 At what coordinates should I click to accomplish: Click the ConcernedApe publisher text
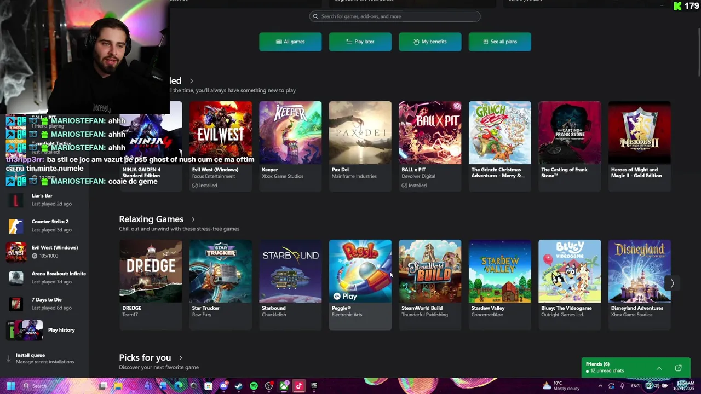[x=488, y=315]
